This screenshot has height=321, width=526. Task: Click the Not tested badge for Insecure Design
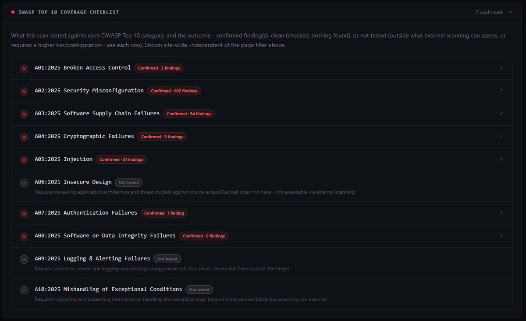128,183
